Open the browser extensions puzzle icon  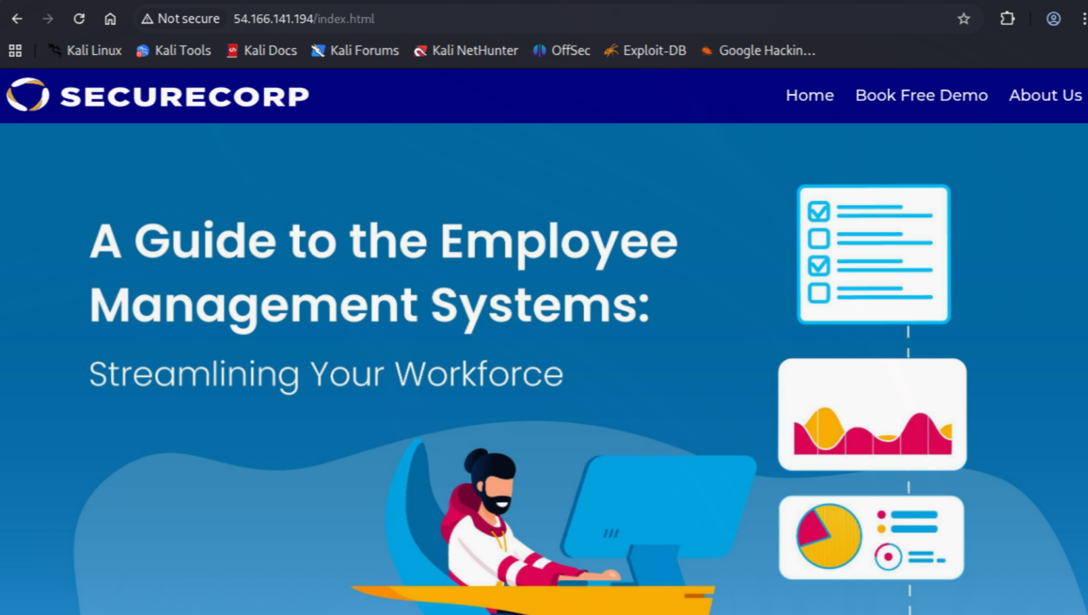tap(1007, 19)
